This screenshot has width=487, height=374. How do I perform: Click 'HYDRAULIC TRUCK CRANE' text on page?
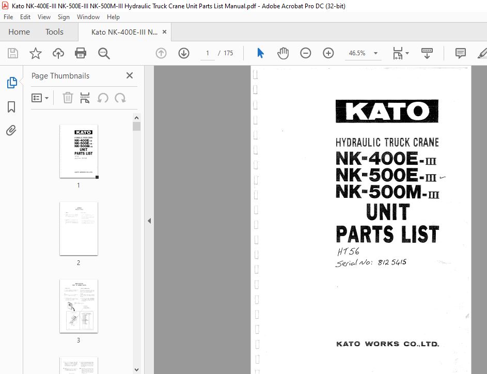click(387, 143)
